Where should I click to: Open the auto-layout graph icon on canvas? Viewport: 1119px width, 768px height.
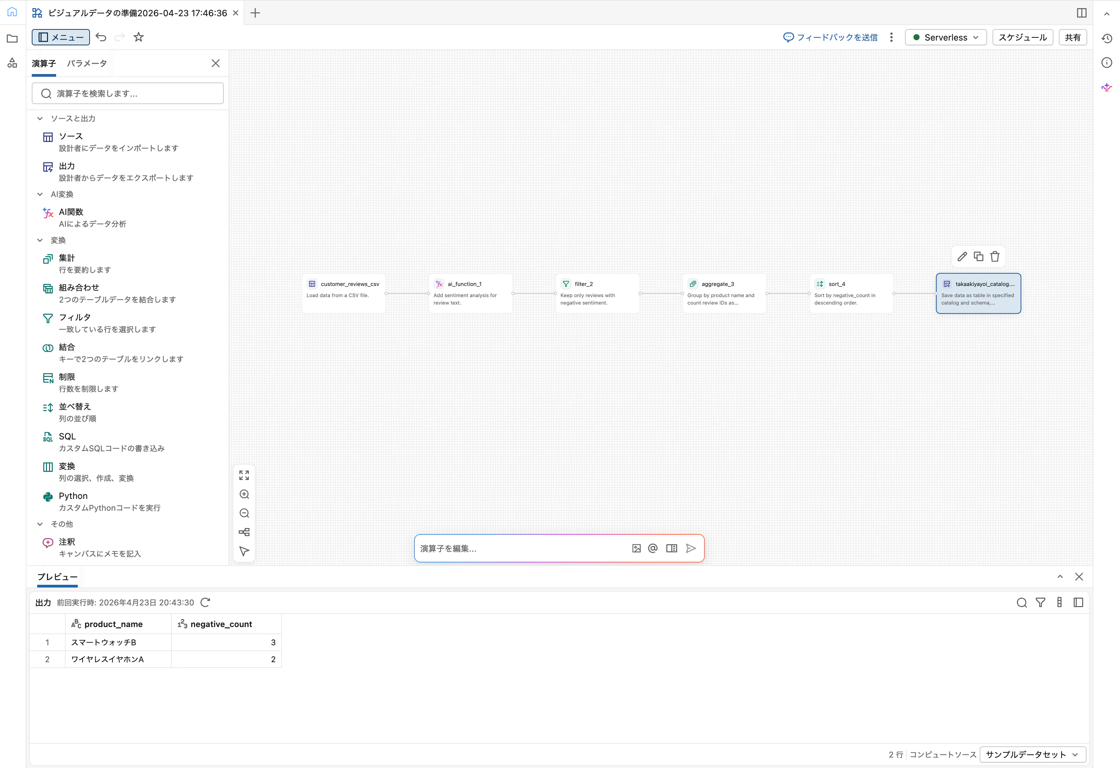point(244,532)
